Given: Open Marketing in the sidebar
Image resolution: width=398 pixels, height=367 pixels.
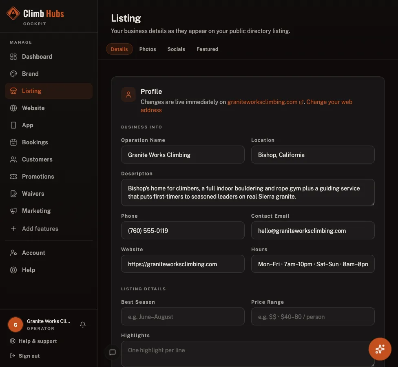Looking at the screenshot, I should click(x=49, y=211).
